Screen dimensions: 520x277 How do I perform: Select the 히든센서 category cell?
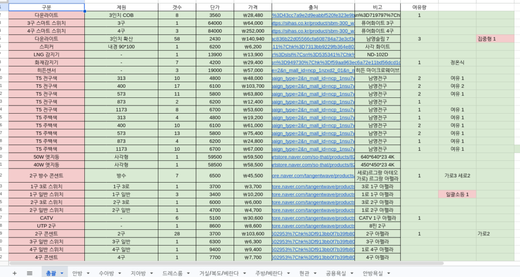(x=46, y=70)
